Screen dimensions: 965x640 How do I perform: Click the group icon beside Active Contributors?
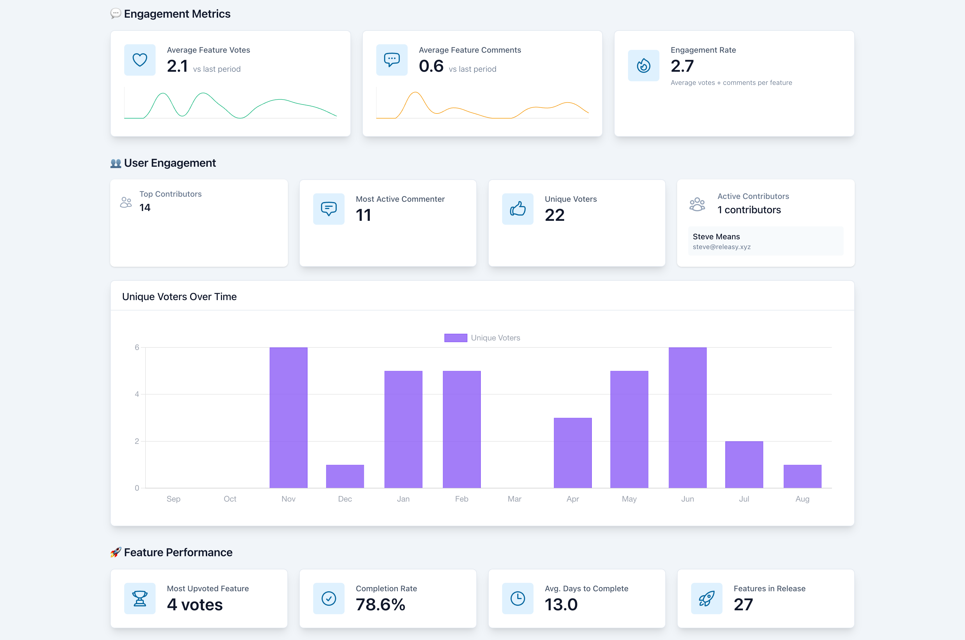pyautogui.click(x=697, y=204)
